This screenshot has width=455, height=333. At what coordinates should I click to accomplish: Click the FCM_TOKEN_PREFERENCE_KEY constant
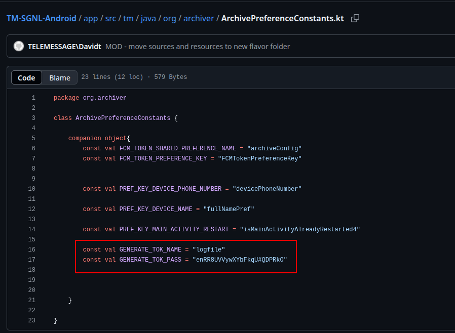click(x=163, y=158)
